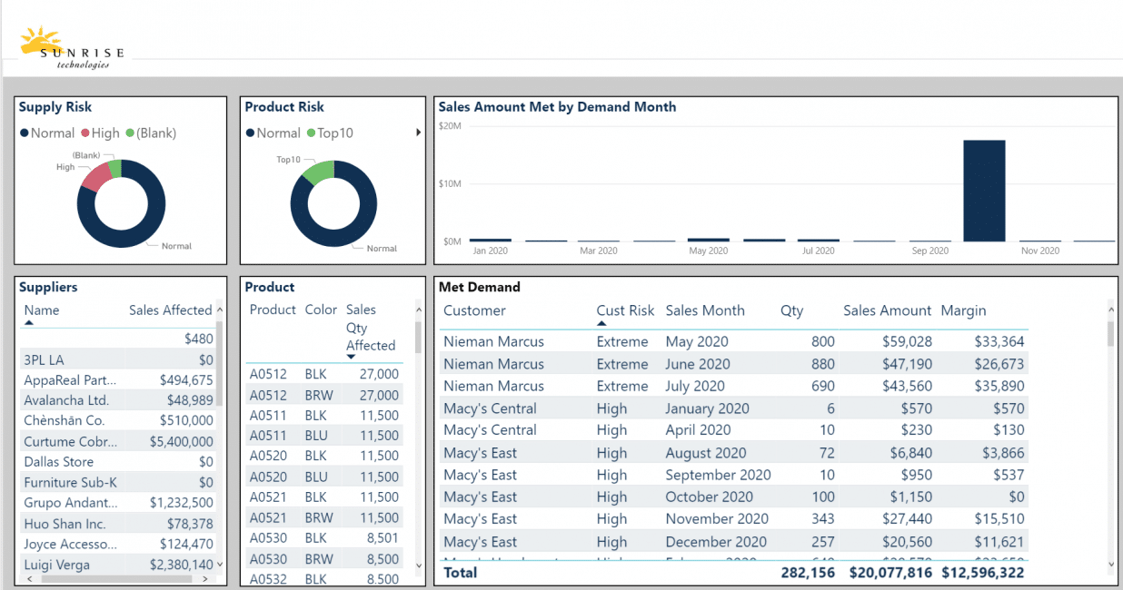1123x590 pixels.
Task: Click product A0511 in the BLU row
Action: click(x=268, y=436)
